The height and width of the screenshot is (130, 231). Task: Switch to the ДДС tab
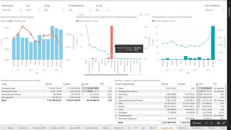pyautogui.click(x=143, y=128)
